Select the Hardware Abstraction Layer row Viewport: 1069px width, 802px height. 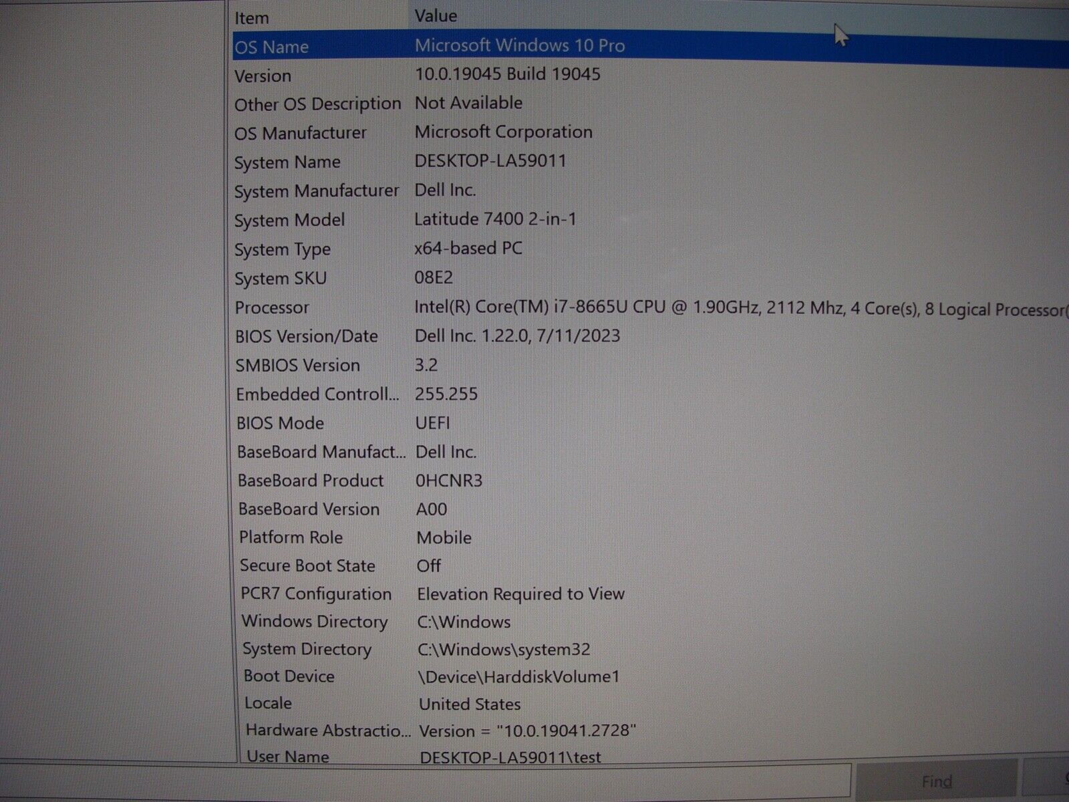(x=328, y=730)
